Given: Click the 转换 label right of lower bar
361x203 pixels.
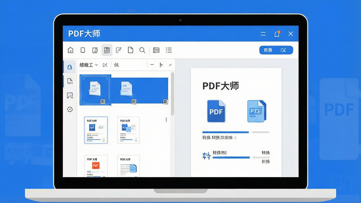Looking at the screenshot, I should (265, 153).
